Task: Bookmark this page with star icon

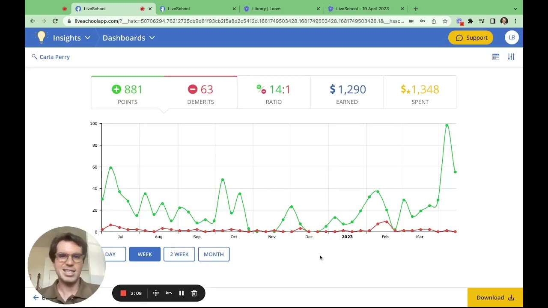Action: pyautogui.click(x=445, y=21)
